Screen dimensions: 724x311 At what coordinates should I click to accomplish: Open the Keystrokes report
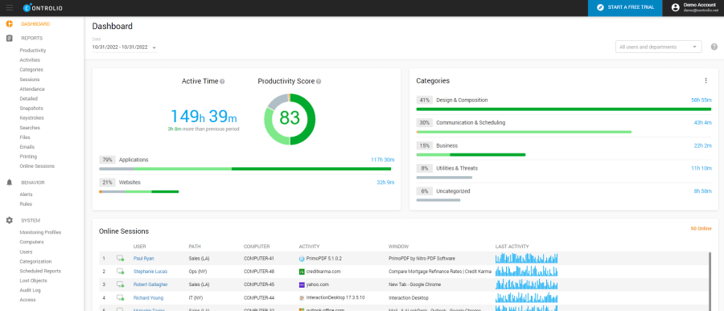(31, 118)
